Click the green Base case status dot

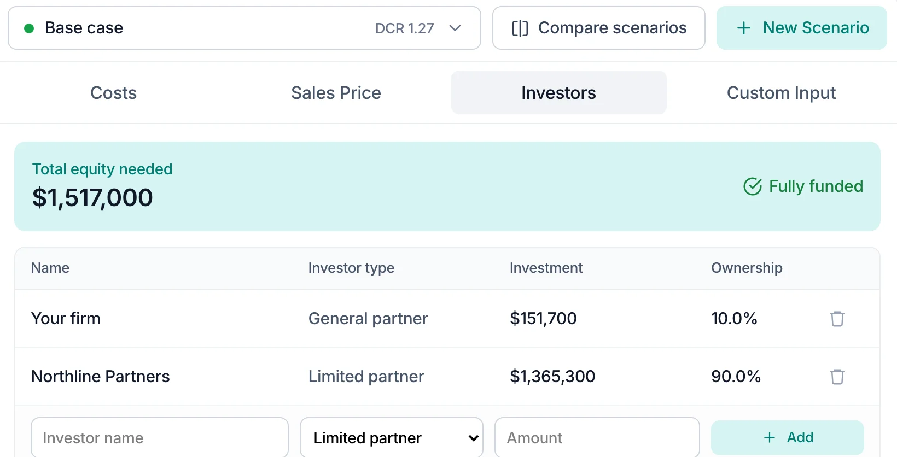click(30, 28)
